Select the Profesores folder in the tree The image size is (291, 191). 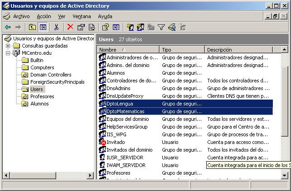pos(42,96)
